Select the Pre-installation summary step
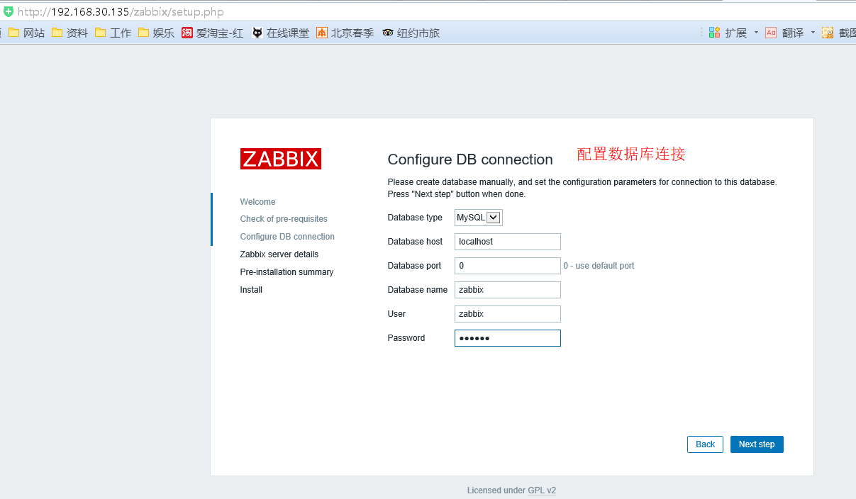856x499 pixels. (287, 272)
